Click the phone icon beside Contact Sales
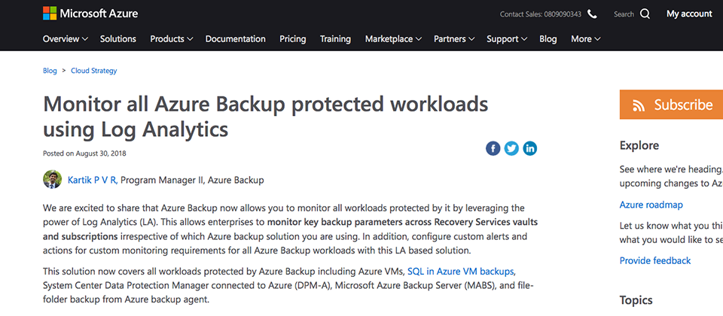723x316 pixels. [x=592, y=14]
